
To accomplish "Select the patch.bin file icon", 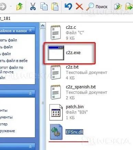I will pyautogui.click(x=56, y=112).
